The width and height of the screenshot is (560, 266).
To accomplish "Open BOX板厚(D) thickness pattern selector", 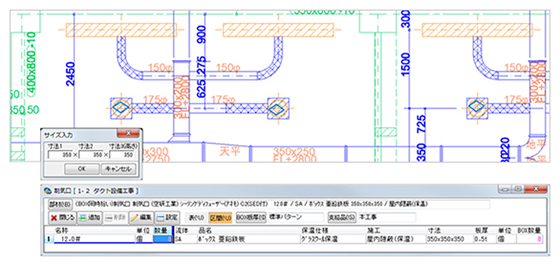I will pos(250,218).
